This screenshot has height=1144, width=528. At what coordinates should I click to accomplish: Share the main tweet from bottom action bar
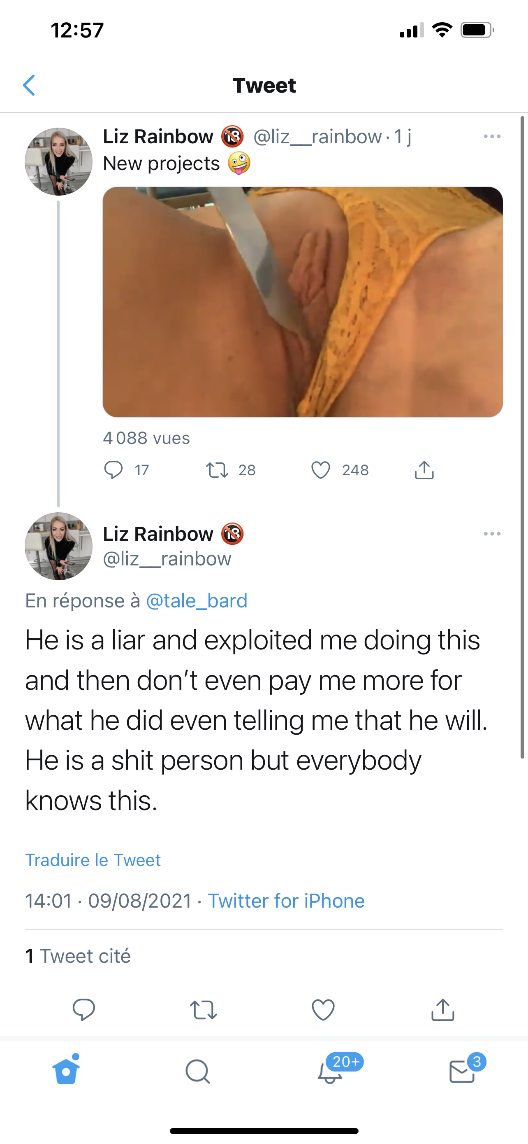(x=443, y=1009)
